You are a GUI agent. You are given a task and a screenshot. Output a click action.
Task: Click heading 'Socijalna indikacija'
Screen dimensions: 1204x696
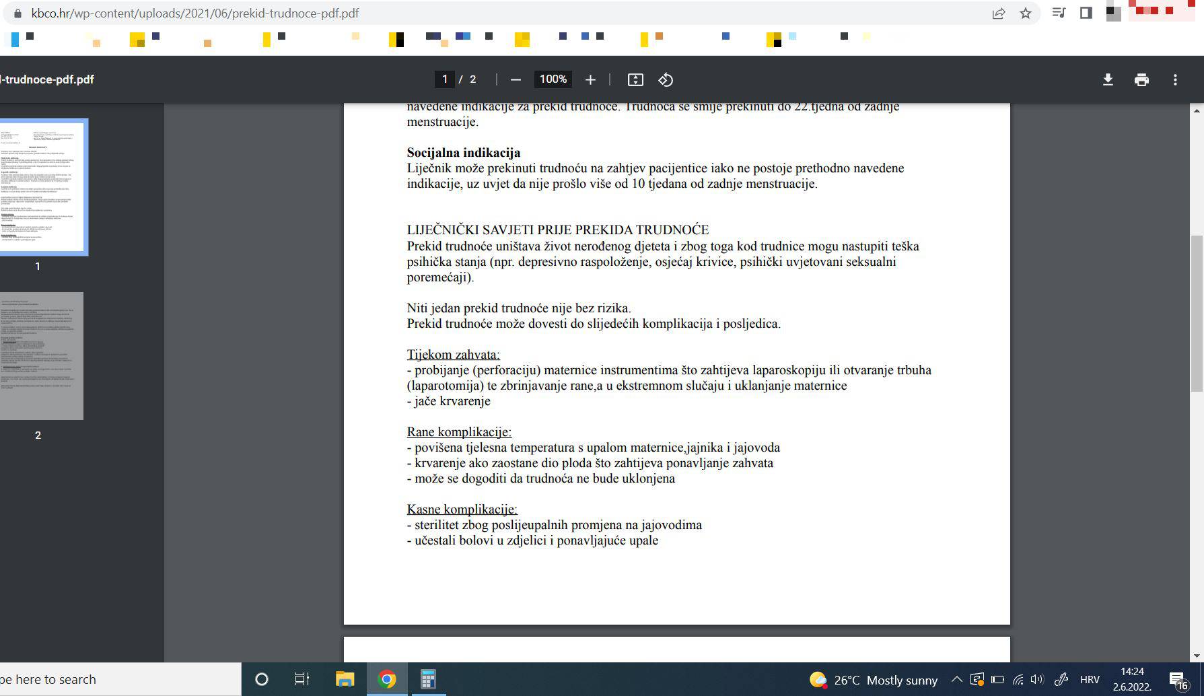point(463,153)
